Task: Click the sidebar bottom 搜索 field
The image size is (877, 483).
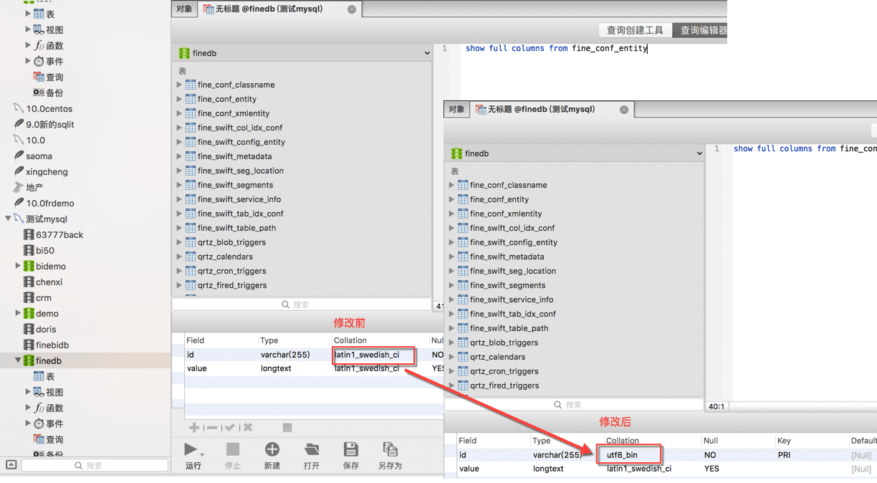Action: 95,466
